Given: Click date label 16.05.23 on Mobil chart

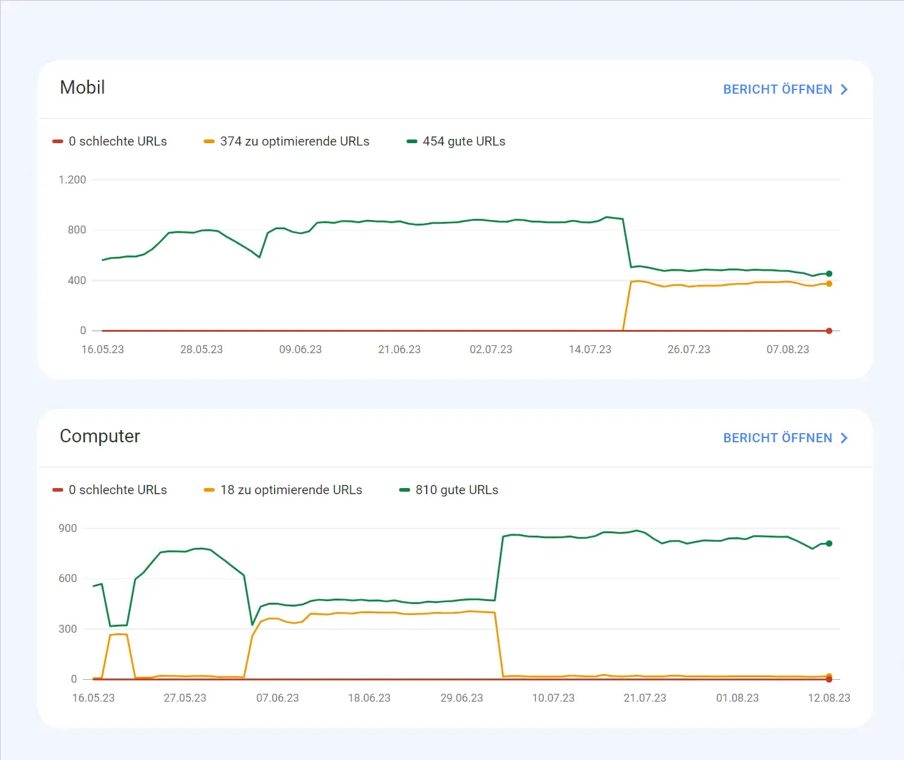Looking at the screenshot, I should coord(103,349).
